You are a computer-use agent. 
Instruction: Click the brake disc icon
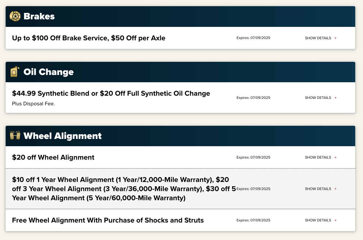[15, 16]
